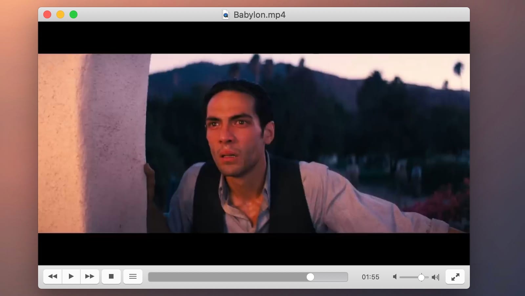This screenshot has height=296, width=525.
Task: Close the Babylon.mp4 player window
Action: point(47,14)
